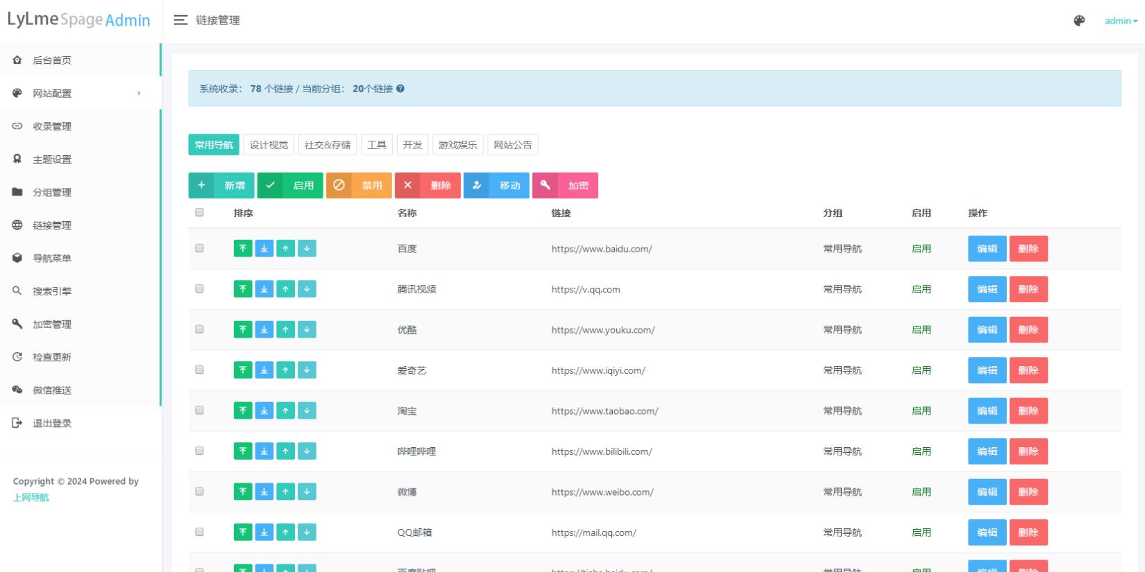
Task: Delete the QQ邮箱 row
Action: pos(1028,532)
